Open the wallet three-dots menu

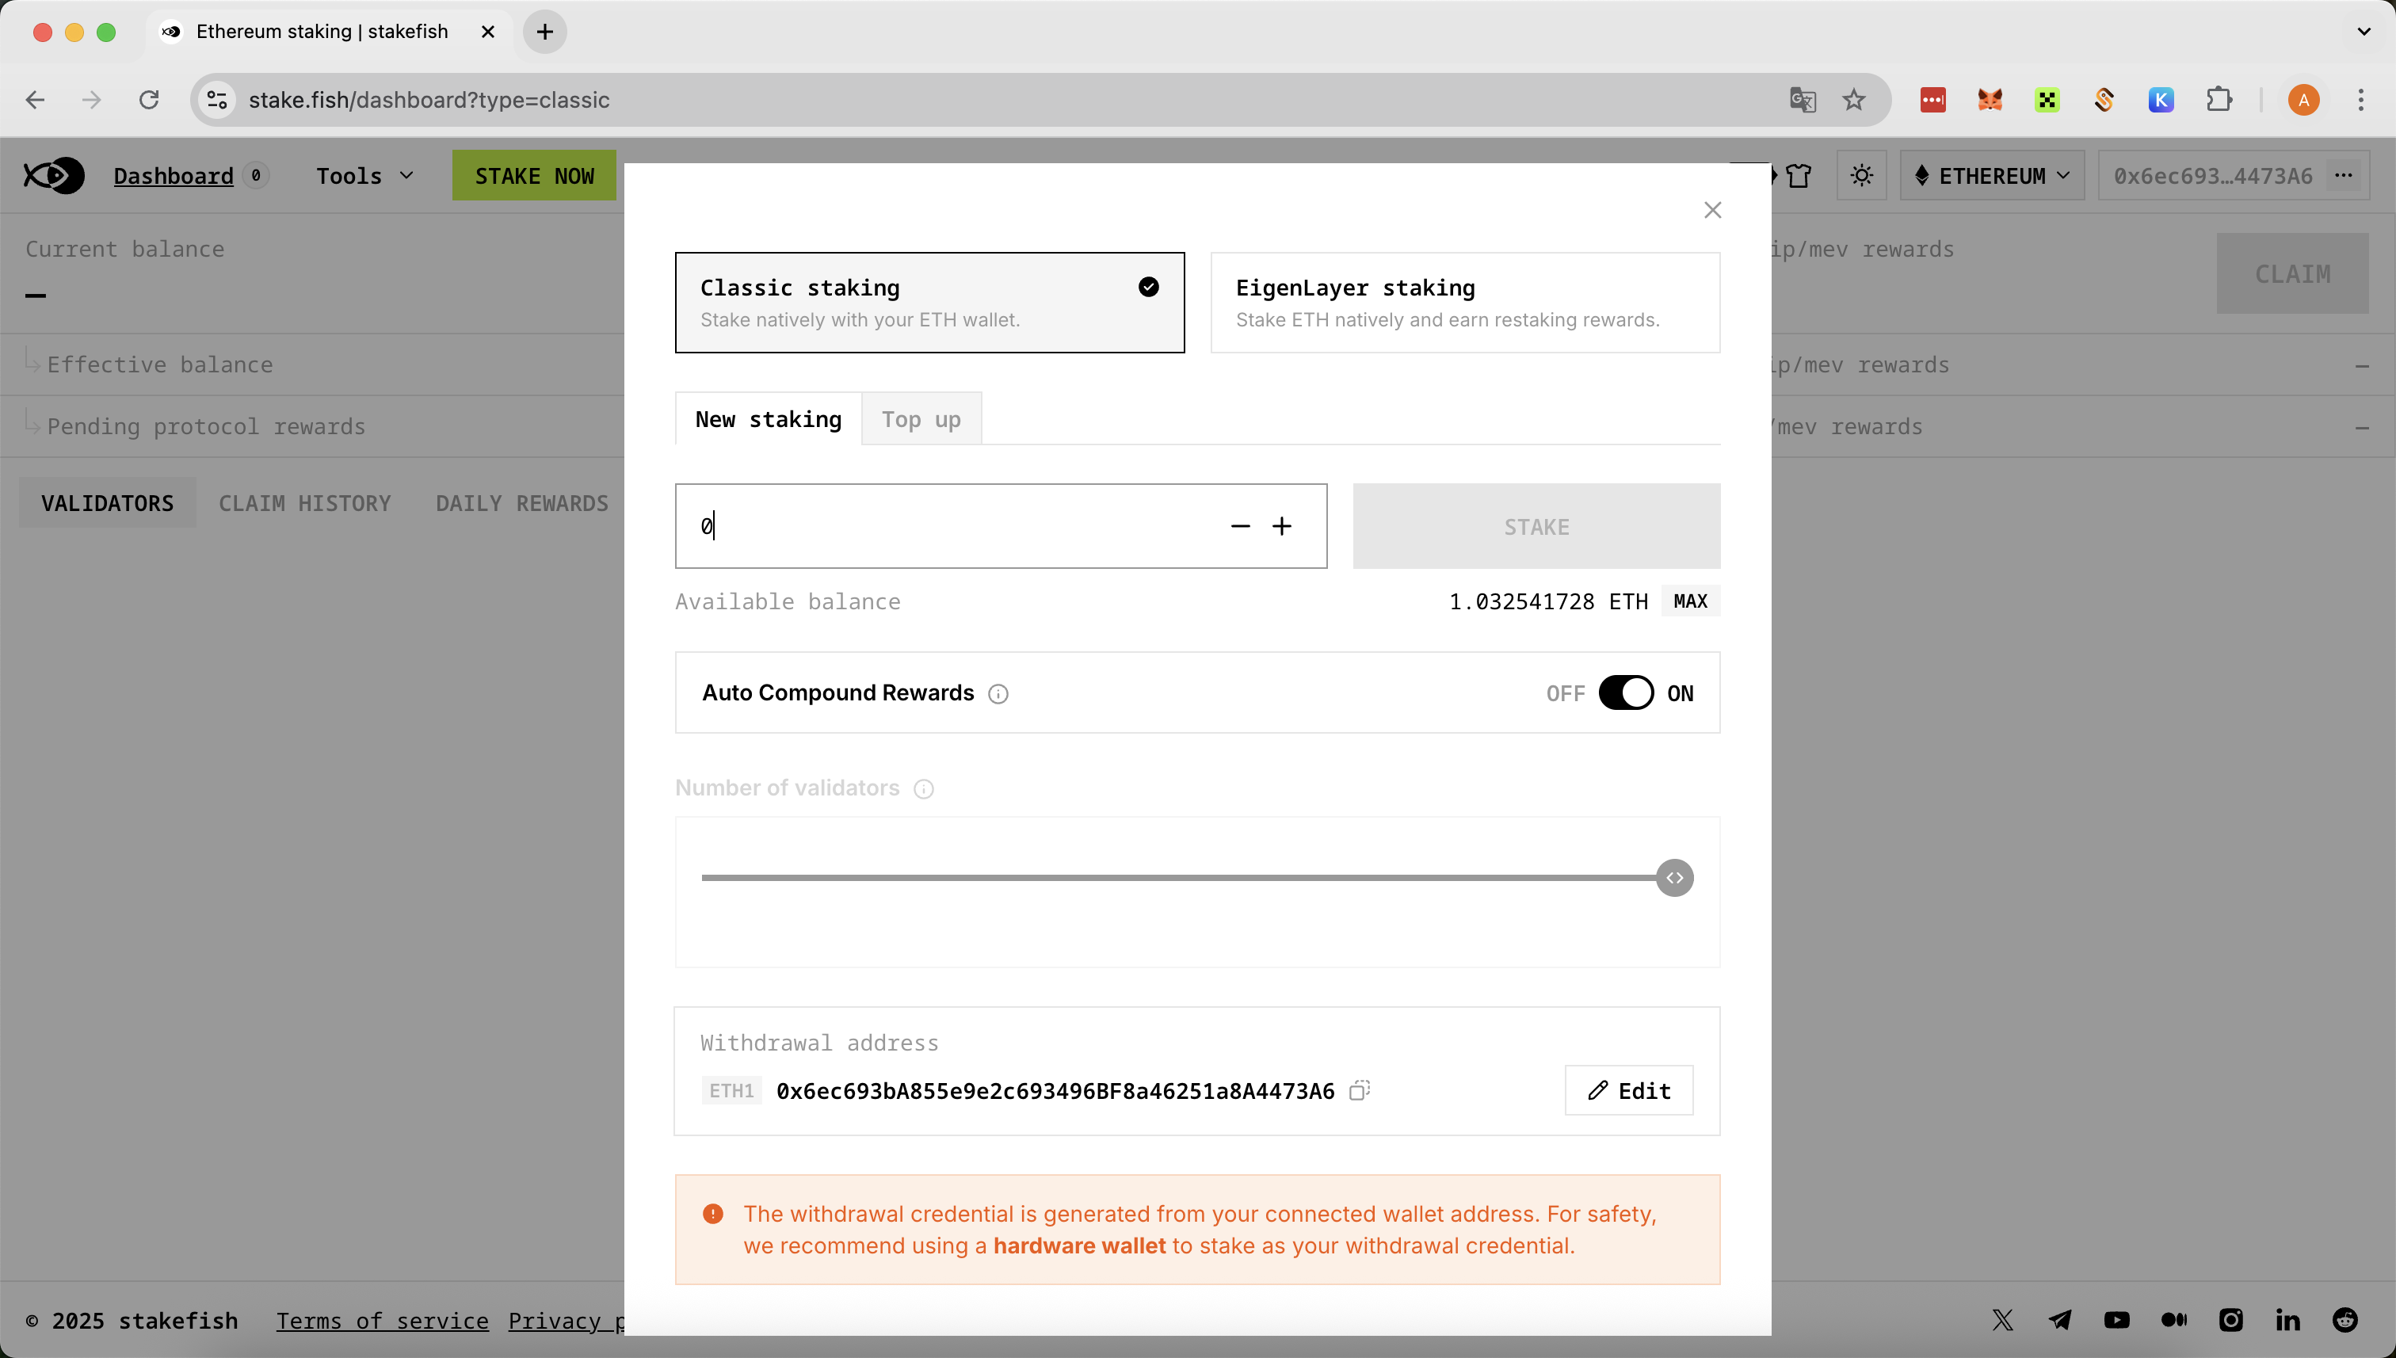click(x=2344, y=175)
